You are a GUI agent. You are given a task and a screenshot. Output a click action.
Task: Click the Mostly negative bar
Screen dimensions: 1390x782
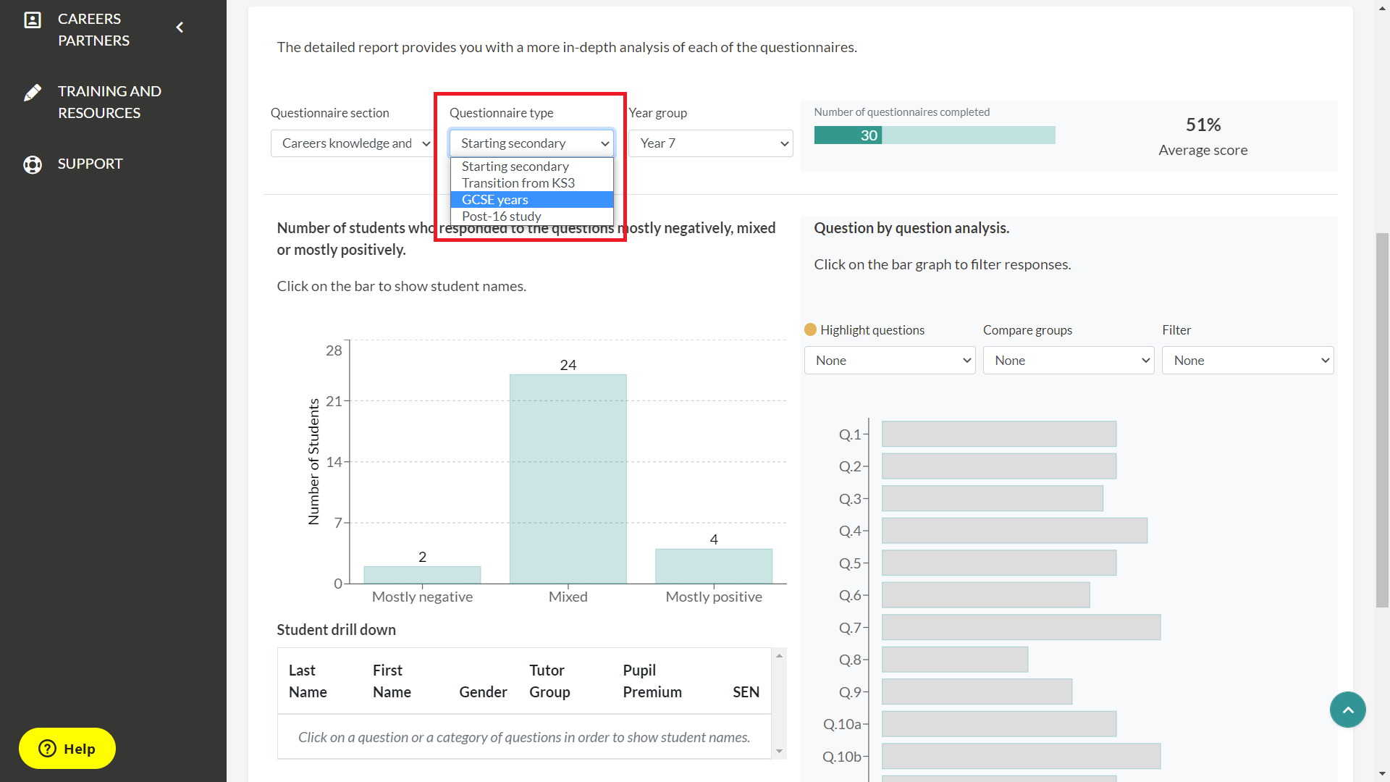(422, 575)
